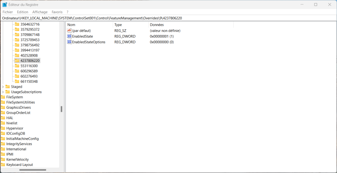Image resolution: width=337 pixels, height=173 pixels.
Task: Click the FileSystem folder icon
Action: (3, 97)
